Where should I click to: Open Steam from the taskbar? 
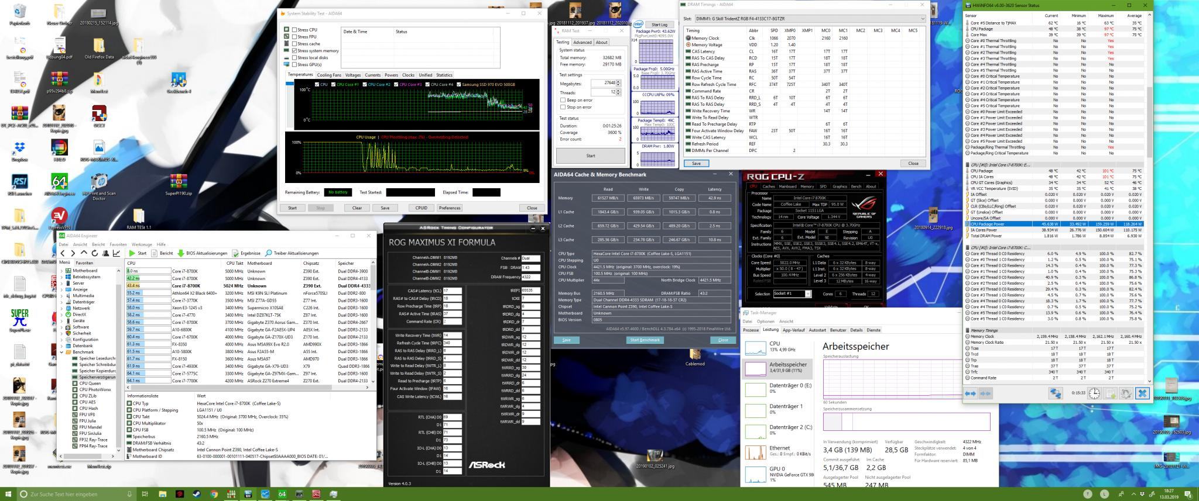coord(197,494)
